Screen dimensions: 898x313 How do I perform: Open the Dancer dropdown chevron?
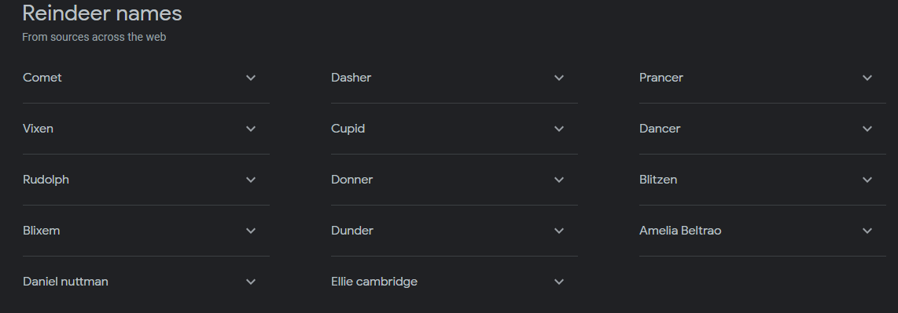point(867,129)
